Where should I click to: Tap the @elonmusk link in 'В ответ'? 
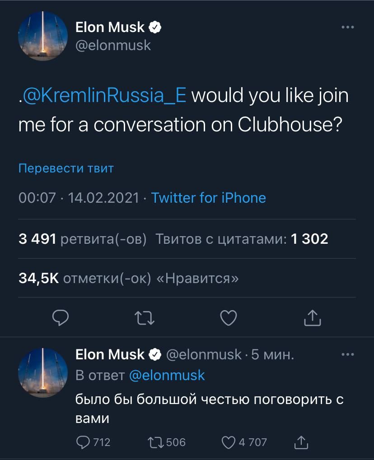click(167, 376)
